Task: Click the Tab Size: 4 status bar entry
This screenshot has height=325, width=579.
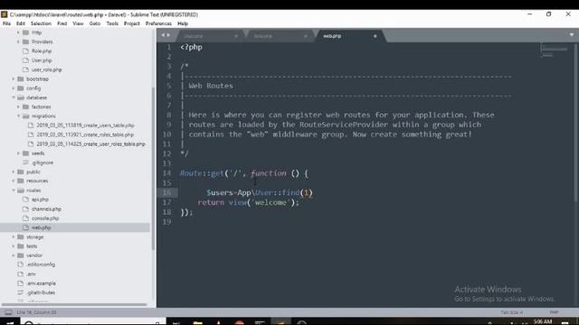Action: click(511, 312)
